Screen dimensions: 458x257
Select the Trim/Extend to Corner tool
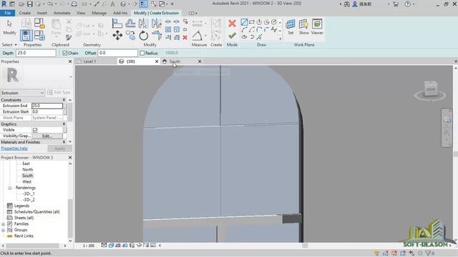157,36
